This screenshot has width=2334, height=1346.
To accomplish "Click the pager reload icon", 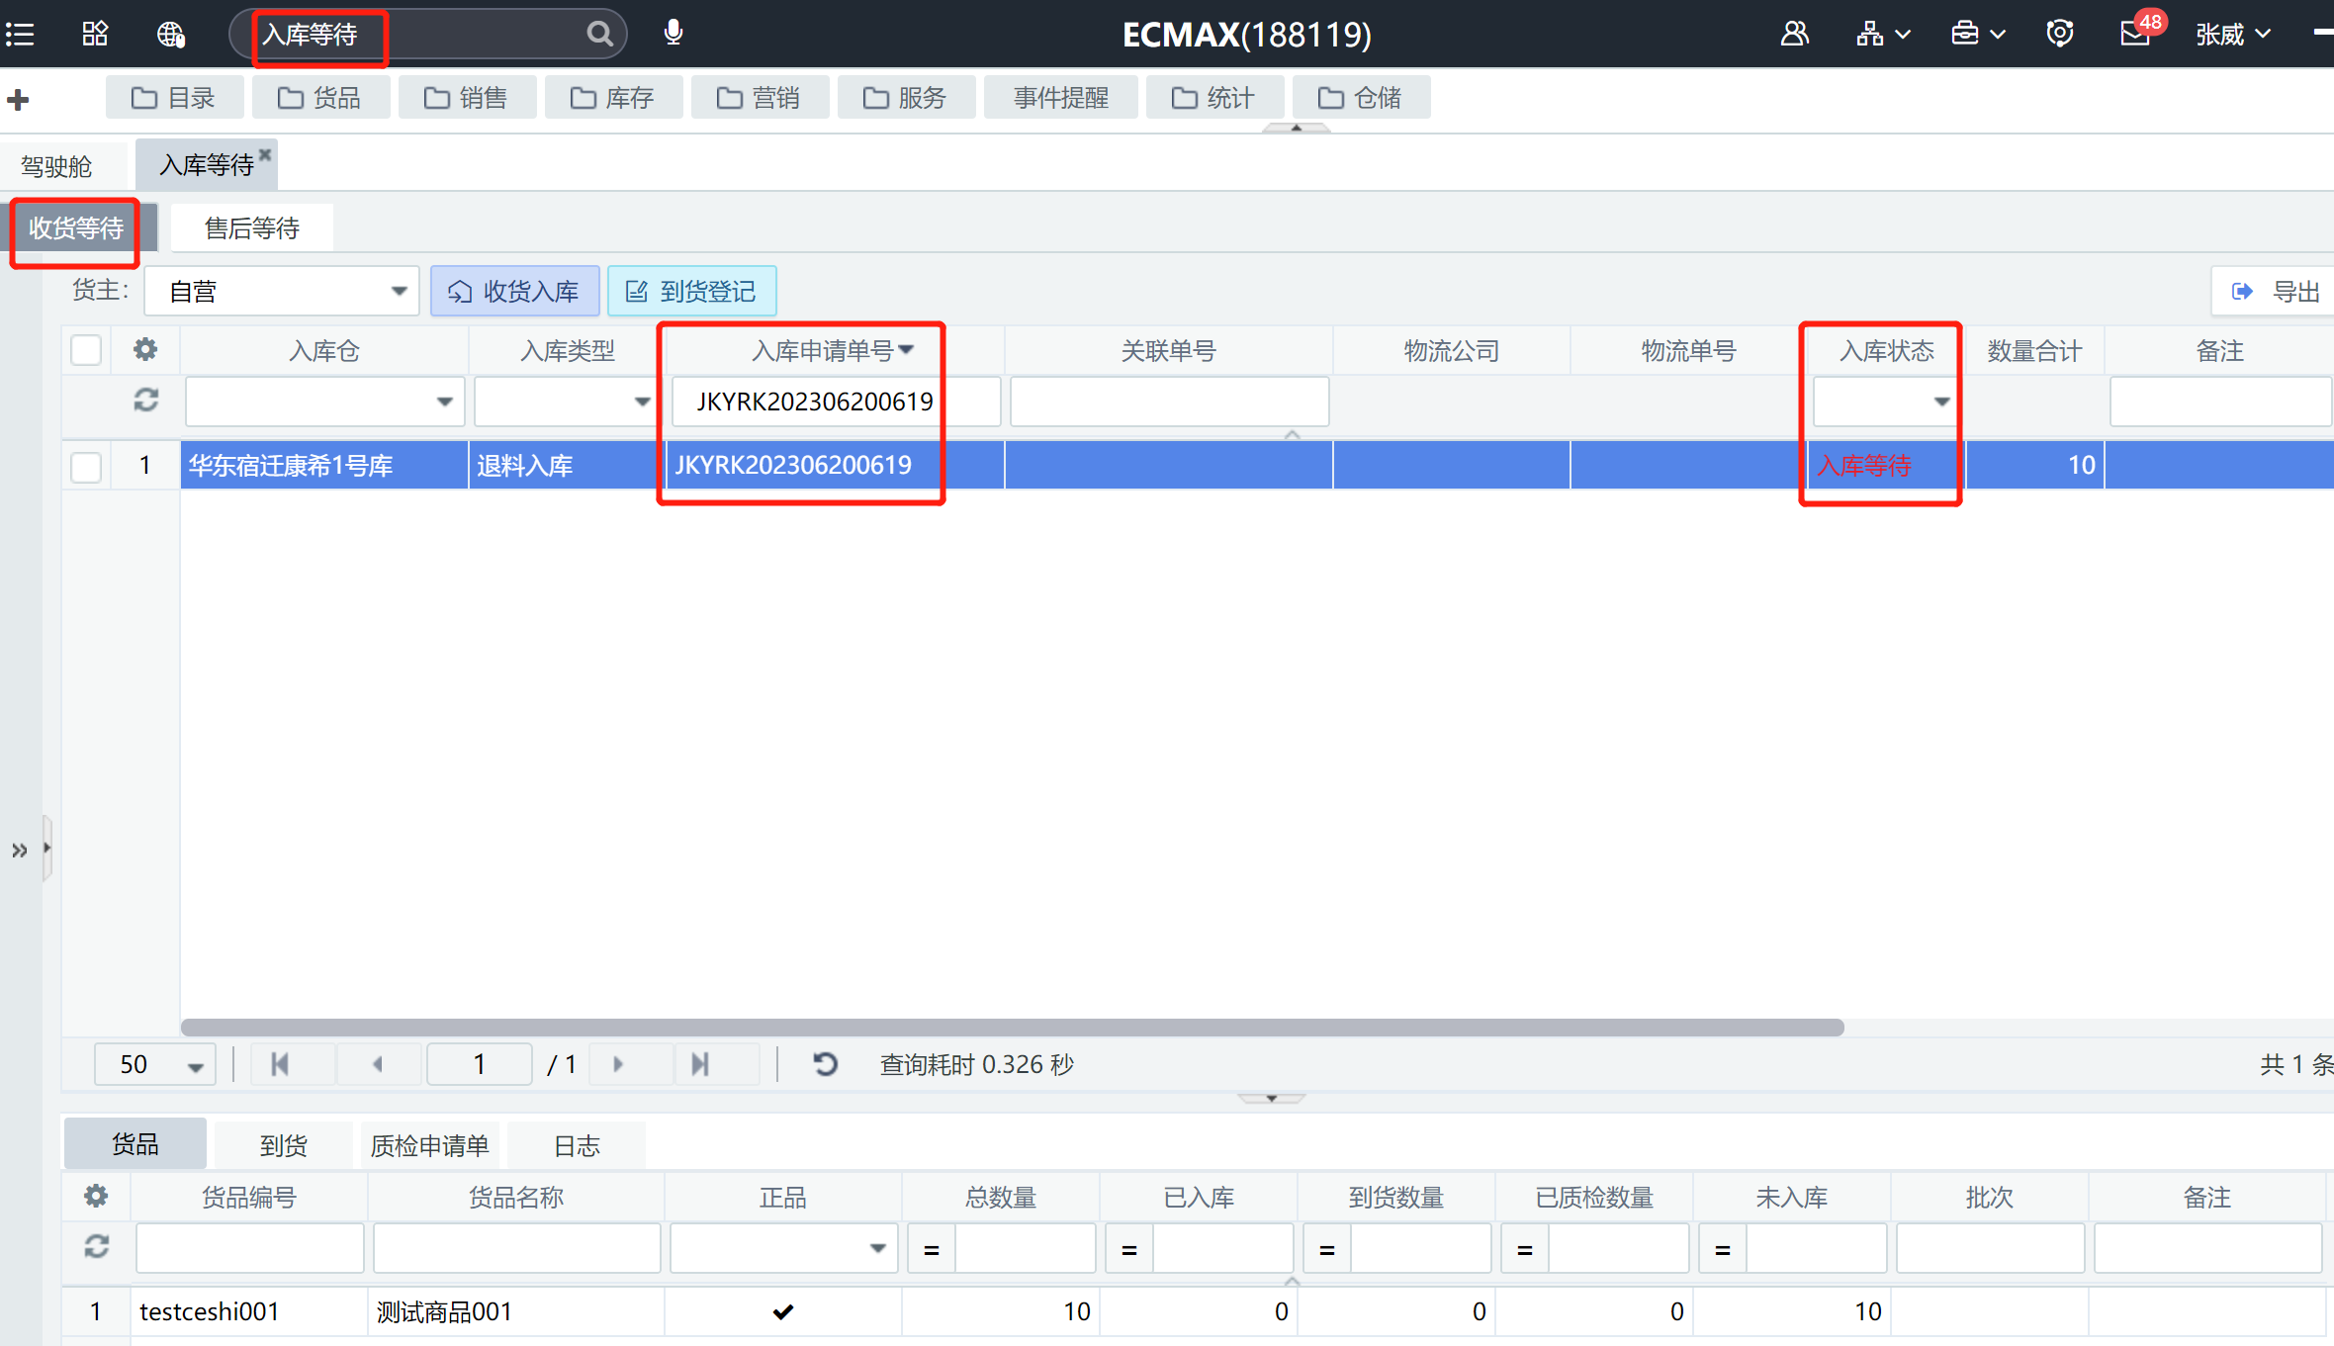I will click(x=825, y=1064).
